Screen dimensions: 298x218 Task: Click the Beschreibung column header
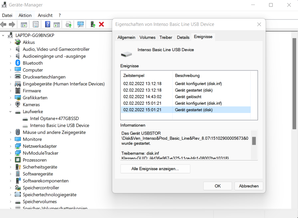[187, 75]
